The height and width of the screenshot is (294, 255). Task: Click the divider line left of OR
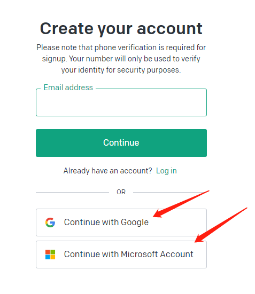pyautogui.click(x=72, y=192)
